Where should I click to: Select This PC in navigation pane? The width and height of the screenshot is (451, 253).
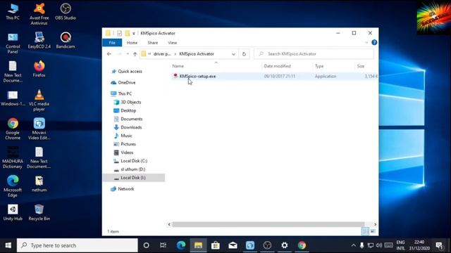[x=125, y=93]
